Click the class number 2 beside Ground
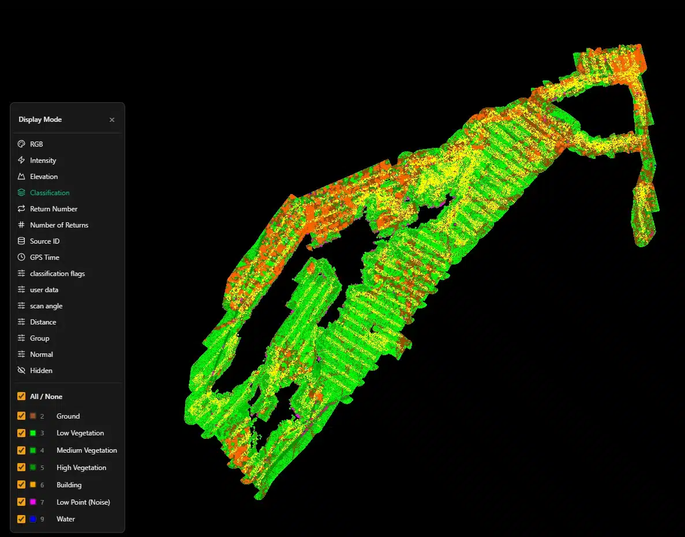Image resolution: width=685 pixels, height=537 pixels. pos(42,416)
